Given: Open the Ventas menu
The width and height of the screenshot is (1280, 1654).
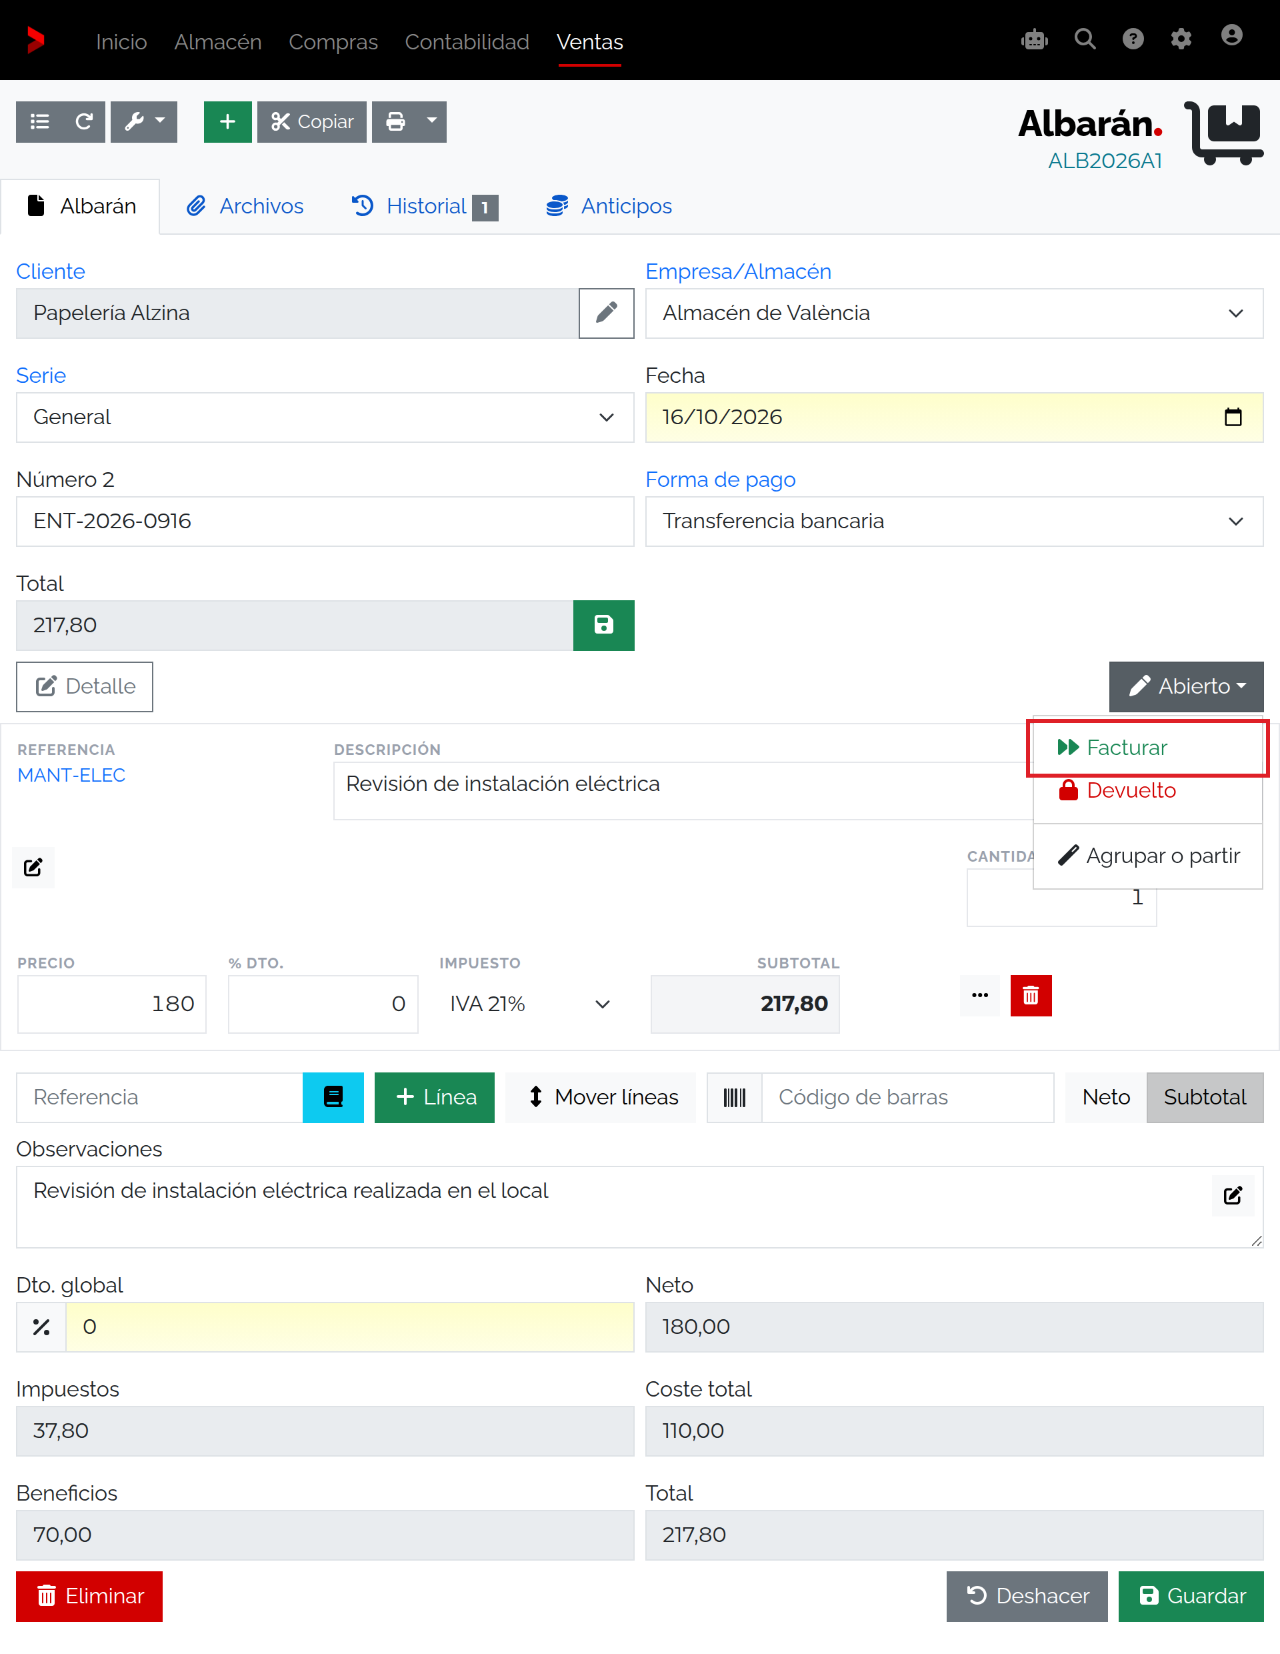Looking at the screenshot, I should click(589, 41).
